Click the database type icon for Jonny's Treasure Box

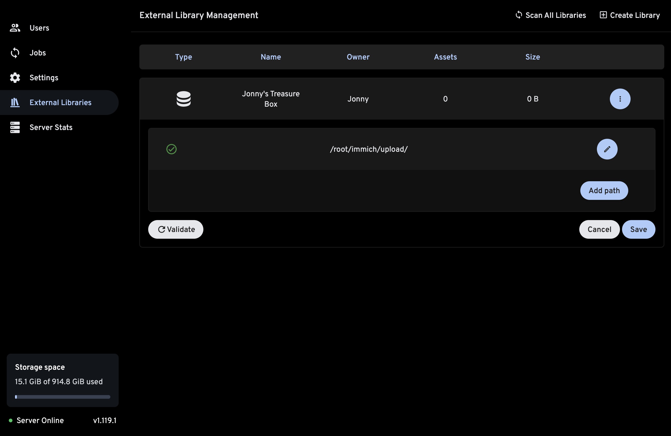(x=183, y=99)
